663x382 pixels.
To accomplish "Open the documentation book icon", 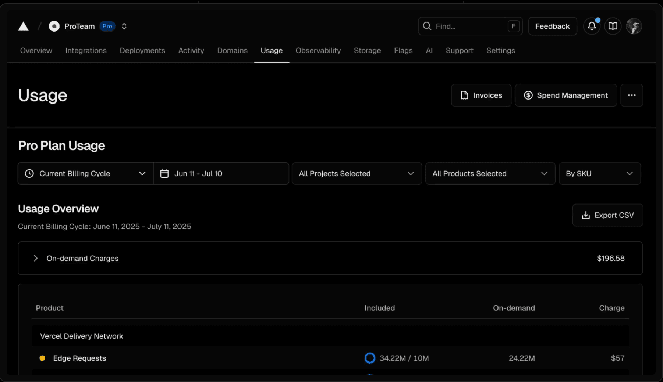I will coord(613,26).
